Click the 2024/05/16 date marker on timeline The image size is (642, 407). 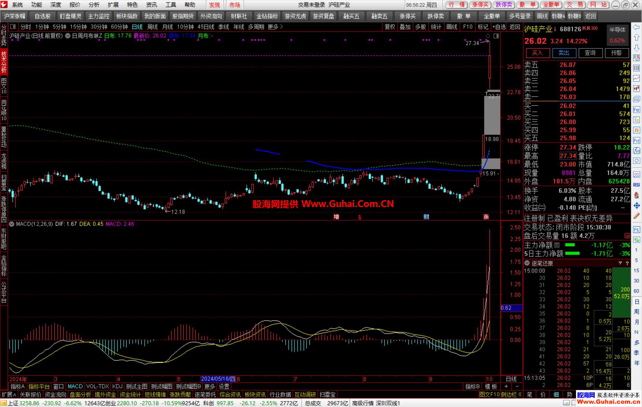click(218, 379)
